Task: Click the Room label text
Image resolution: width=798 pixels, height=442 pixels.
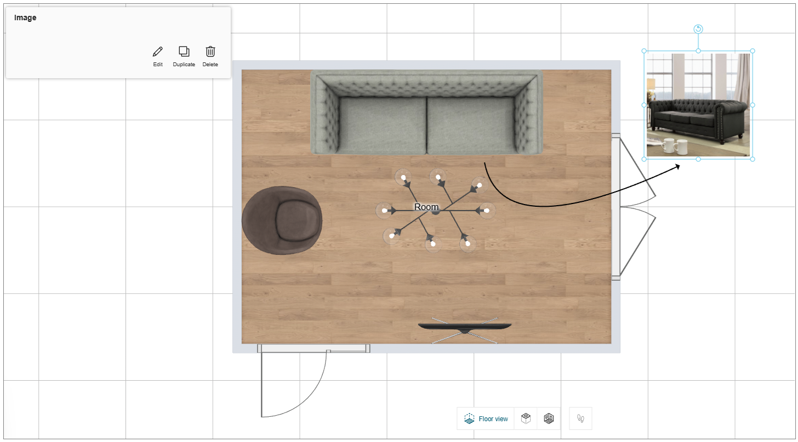Action: 426,207
